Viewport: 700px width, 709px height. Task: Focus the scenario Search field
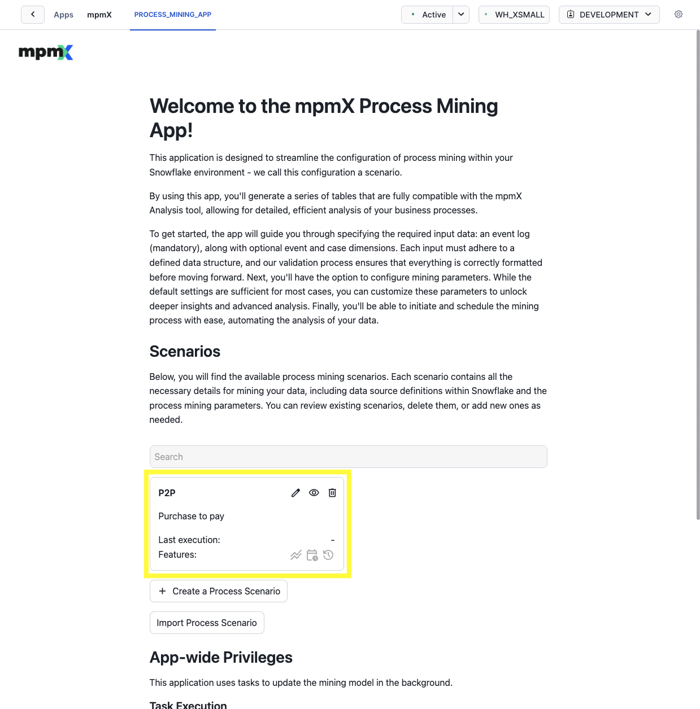point(349,457)
